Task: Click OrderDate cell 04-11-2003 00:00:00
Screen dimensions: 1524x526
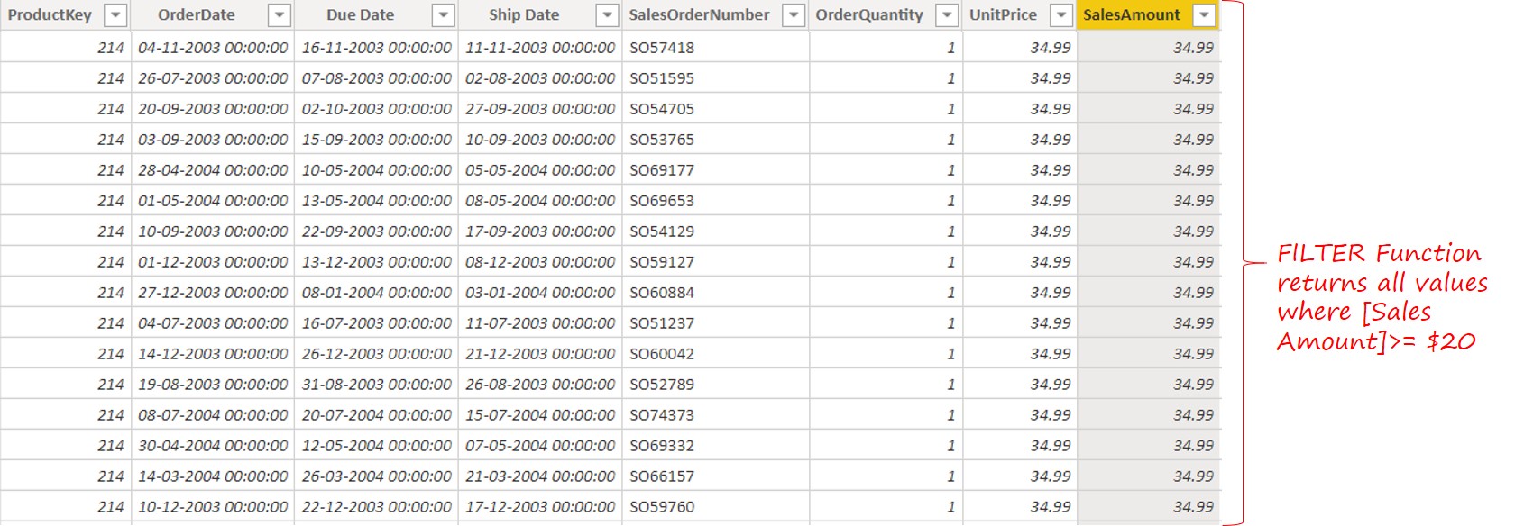Action: point(213,48)
